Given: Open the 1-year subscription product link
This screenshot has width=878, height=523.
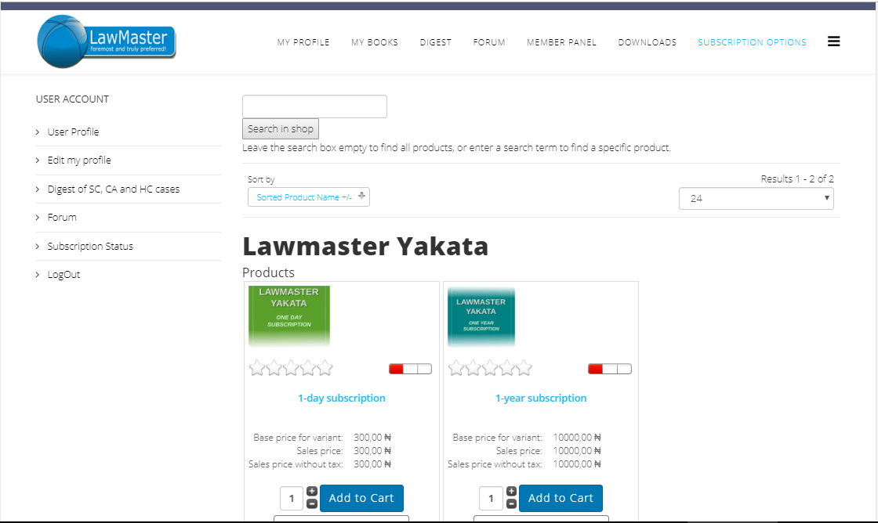Looking at the screenshot, I should 541,398.
